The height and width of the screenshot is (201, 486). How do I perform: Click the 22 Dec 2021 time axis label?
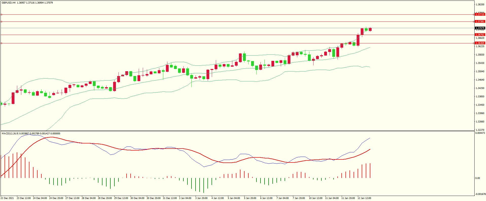coord(7,198)
